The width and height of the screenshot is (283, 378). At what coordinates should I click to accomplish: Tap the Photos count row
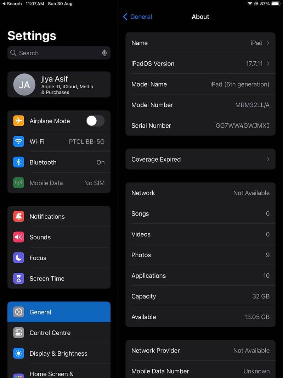tap(200, 255)
